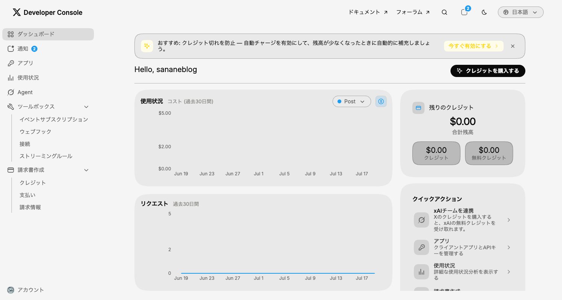Open 通知 in sidebar
Image resolution: width=562 pixels, height=300 pixels.
48,49
